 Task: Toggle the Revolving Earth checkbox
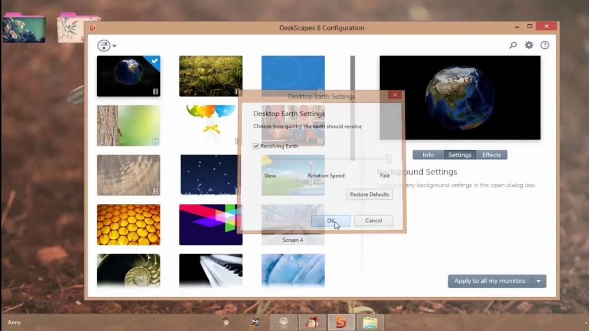point(255,146)
